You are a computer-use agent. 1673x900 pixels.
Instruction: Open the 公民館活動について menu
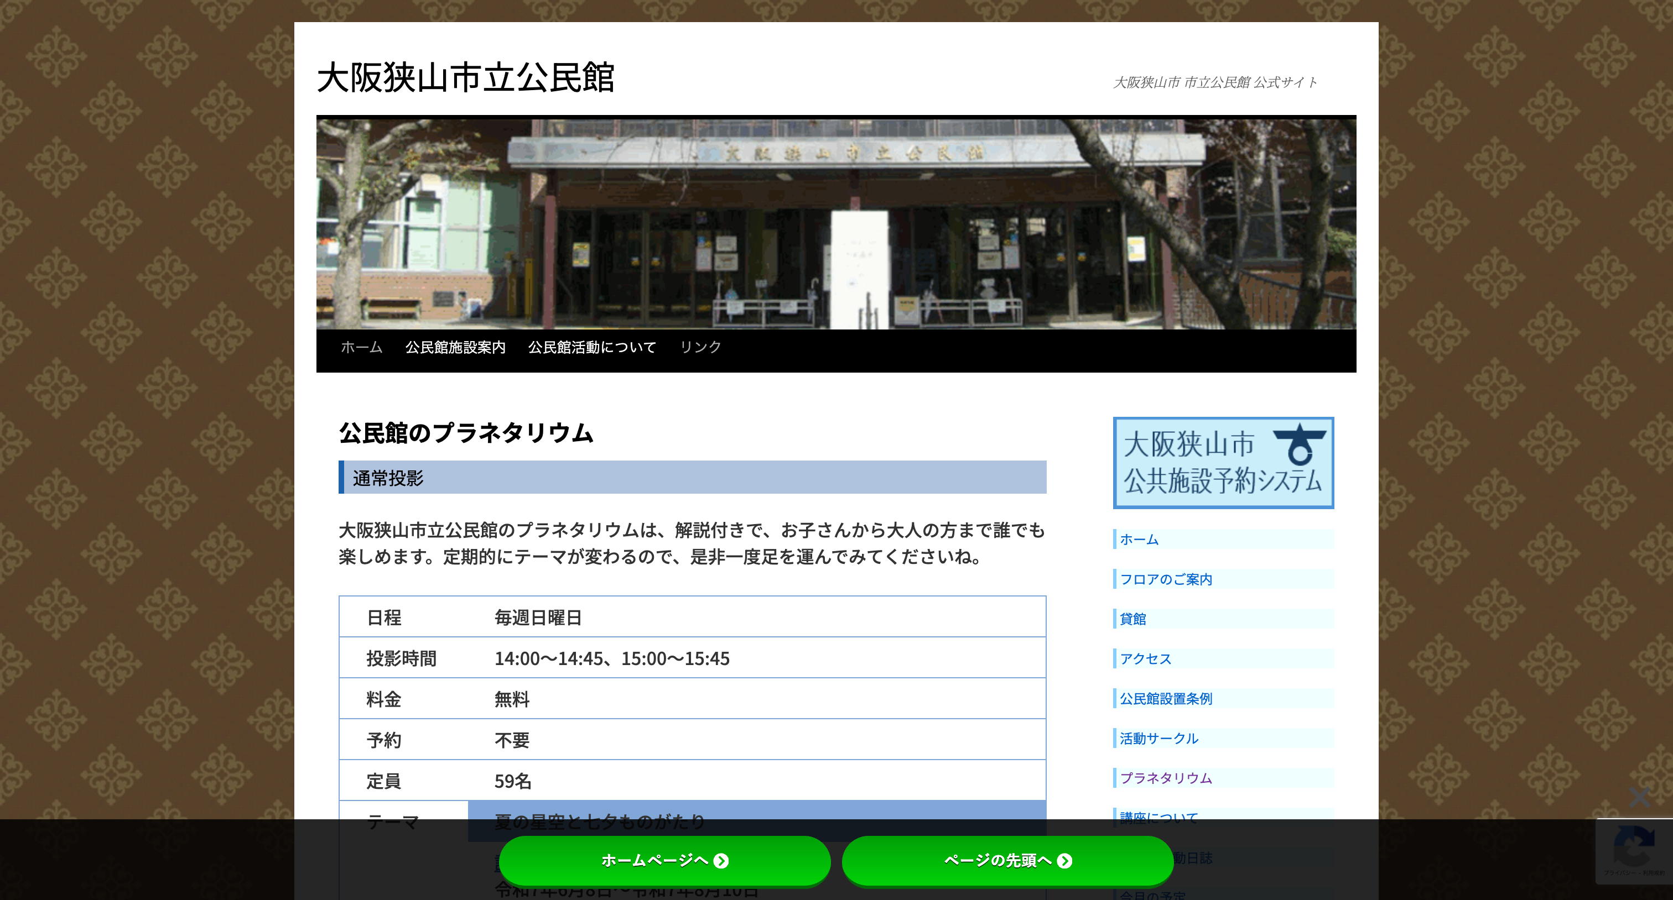(x=591, y=347)
